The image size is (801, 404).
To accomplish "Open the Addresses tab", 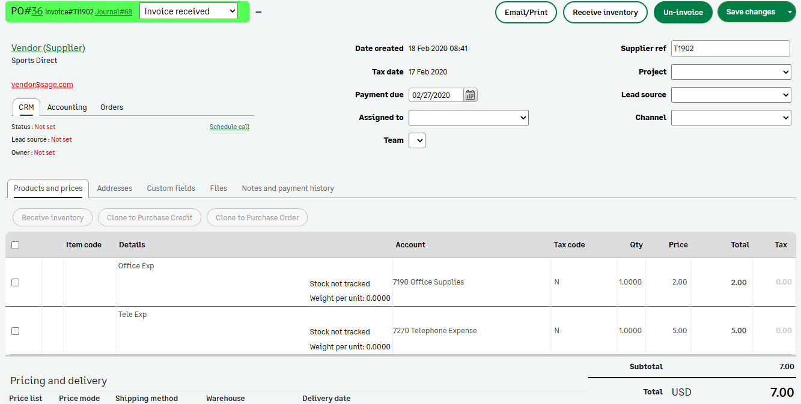I will (115, 188).
